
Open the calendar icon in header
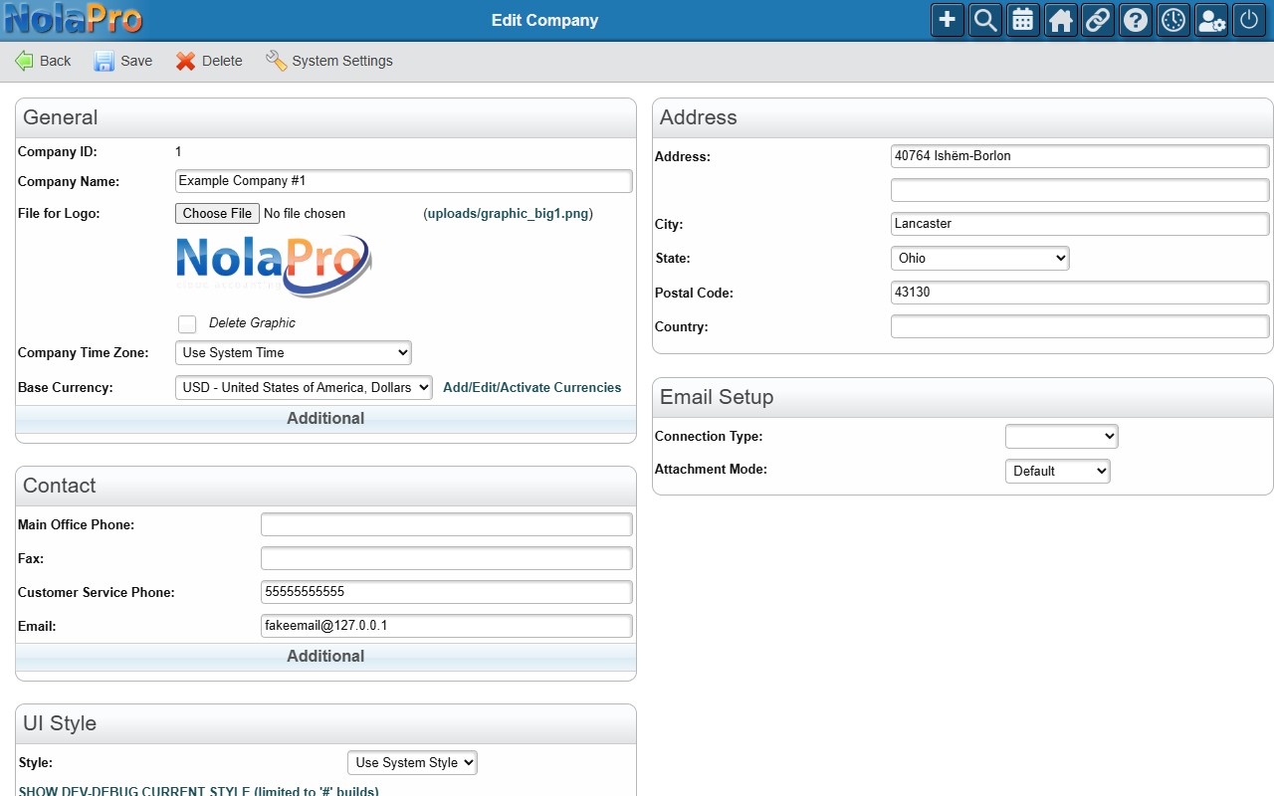tap(1023, 20)
